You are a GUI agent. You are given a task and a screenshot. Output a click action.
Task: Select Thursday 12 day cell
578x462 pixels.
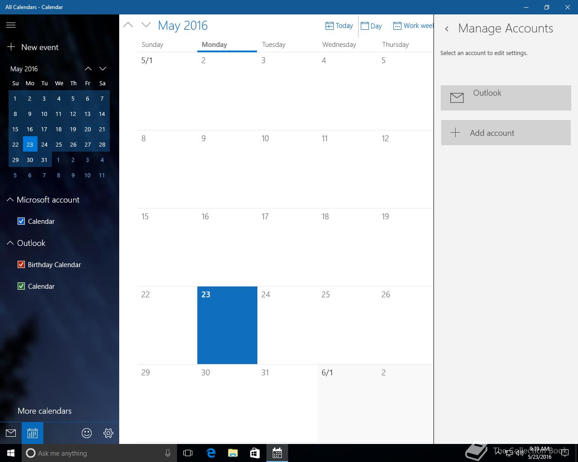406,169
